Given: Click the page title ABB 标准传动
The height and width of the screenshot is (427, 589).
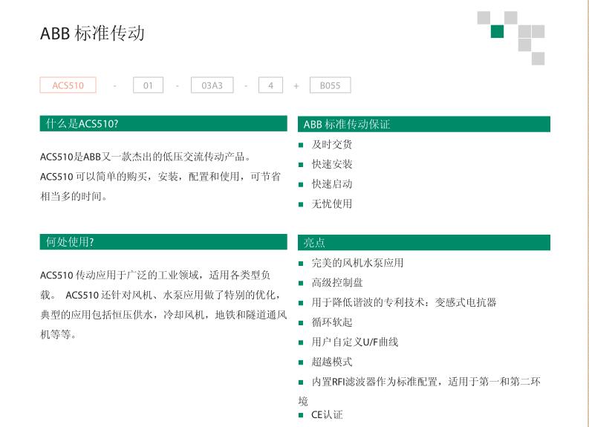Looking at the screenshot, I should 92,33.
